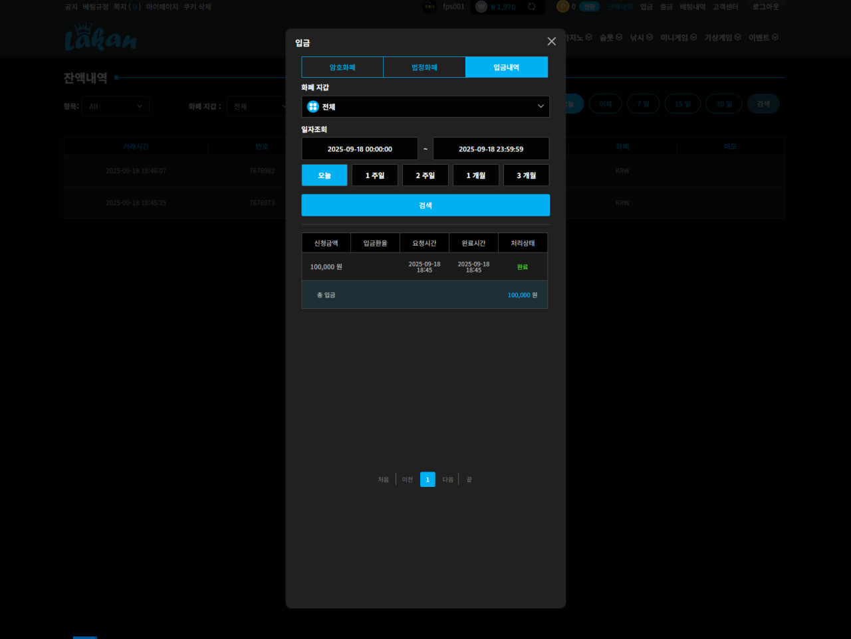Switch to the 암호화폐 tab
851x639 pixels.
[342, 67]
